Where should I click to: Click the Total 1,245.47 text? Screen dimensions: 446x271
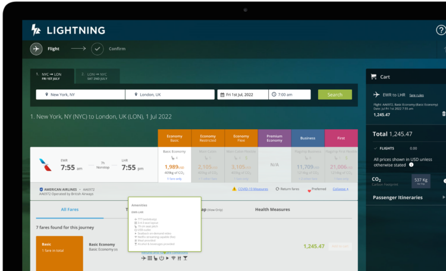pos(392,134)
